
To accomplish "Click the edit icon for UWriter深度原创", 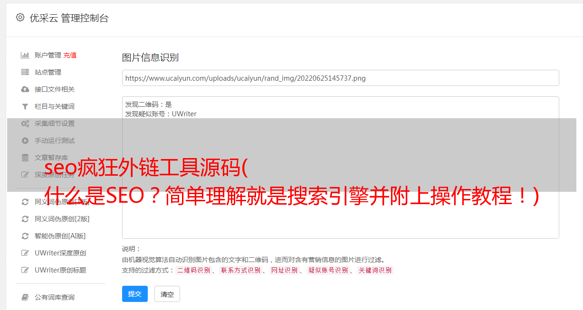I will point(25,253).
